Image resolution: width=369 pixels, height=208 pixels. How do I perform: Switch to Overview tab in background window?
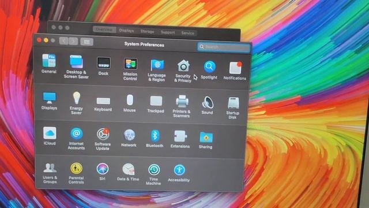tap(104, 29)
